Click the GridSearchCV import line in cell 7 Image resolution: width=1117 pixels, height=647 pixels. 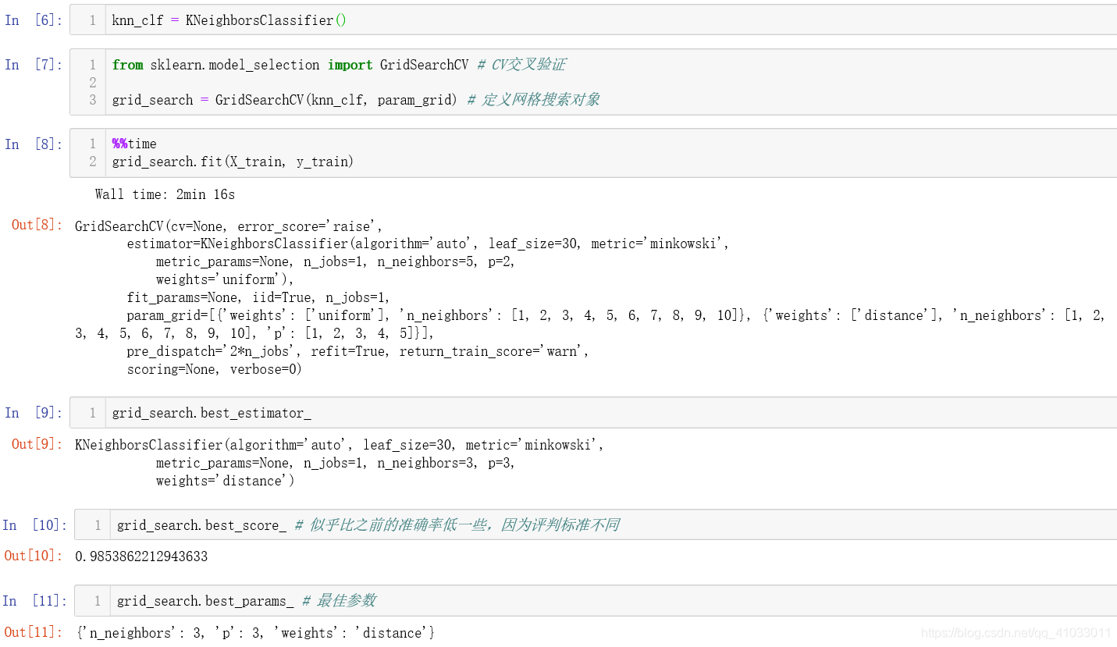[339, 65]
